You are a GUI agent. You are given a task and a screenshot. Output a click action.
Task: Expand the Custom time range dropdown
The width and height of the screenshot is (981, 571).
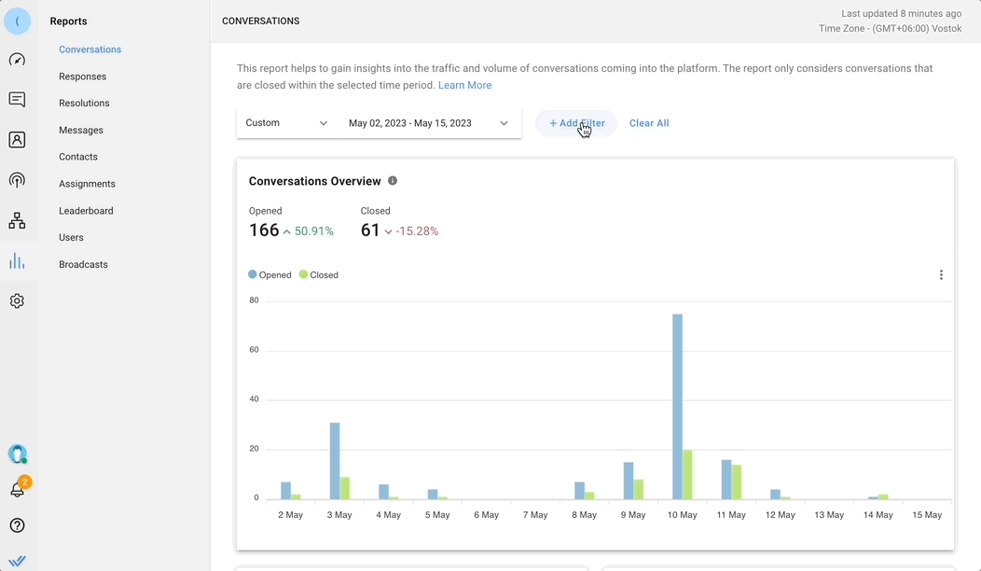point(286,123)
